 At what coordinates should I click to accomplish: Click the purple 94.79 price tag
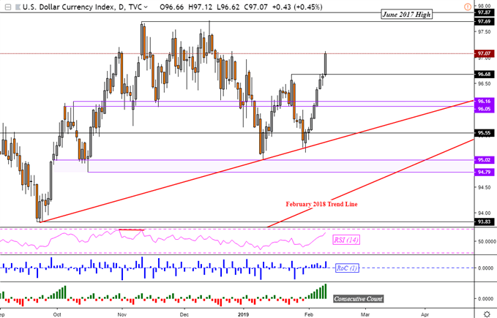click(484, 172)
